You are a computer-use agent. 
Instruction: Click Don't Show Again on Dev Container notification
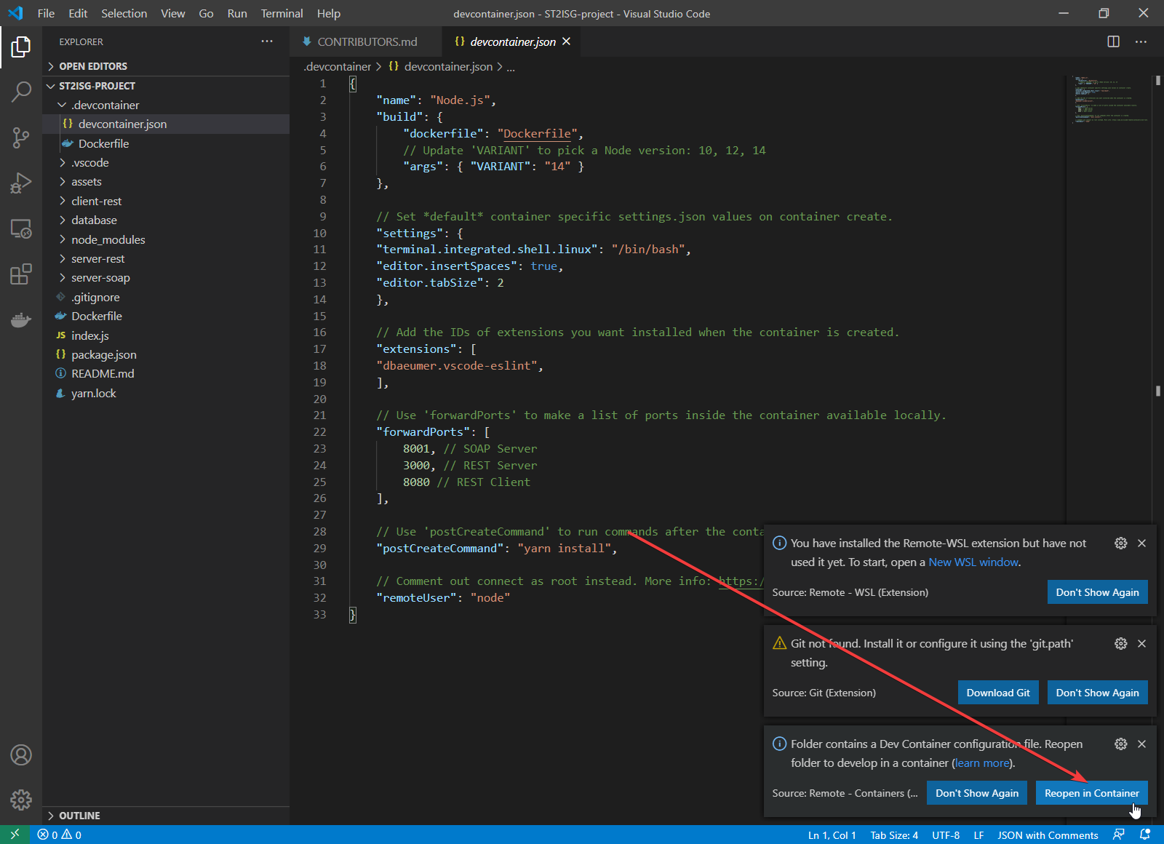977,793
